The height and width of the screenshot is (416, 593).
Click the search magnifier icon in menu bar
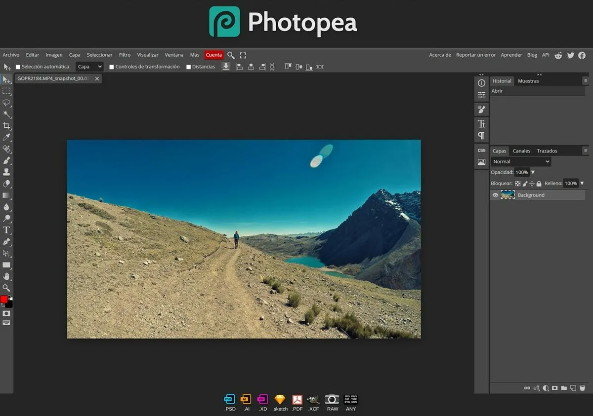tap(231, 55)
